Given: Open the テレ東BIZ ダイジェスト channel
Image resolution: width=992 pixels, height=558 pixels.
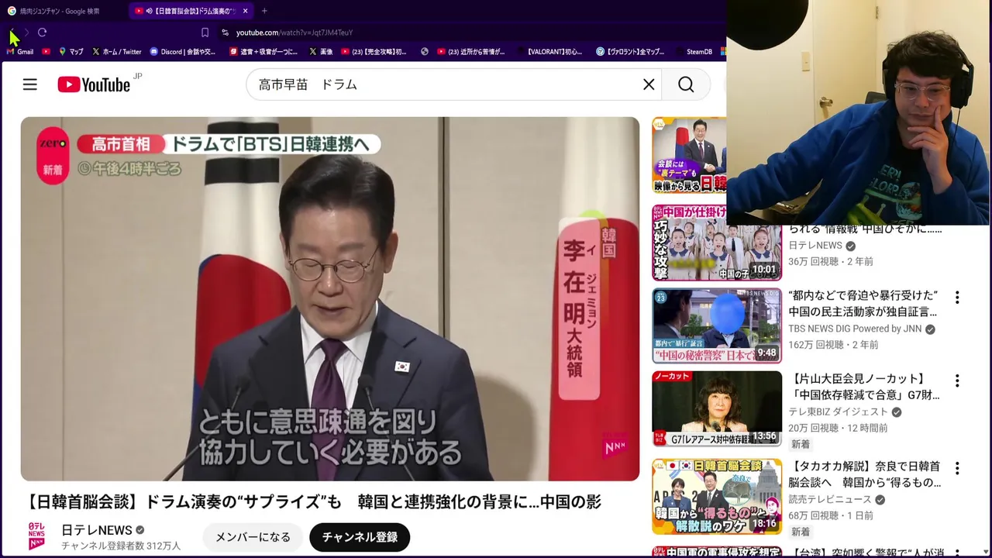Looking at the screenshot, I should 838,412.
